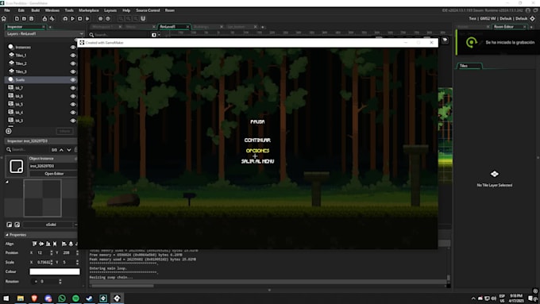Stop the running game from toolbar
Screen dimensions: 540x304
pyautogui.click(x=79, y=18)
